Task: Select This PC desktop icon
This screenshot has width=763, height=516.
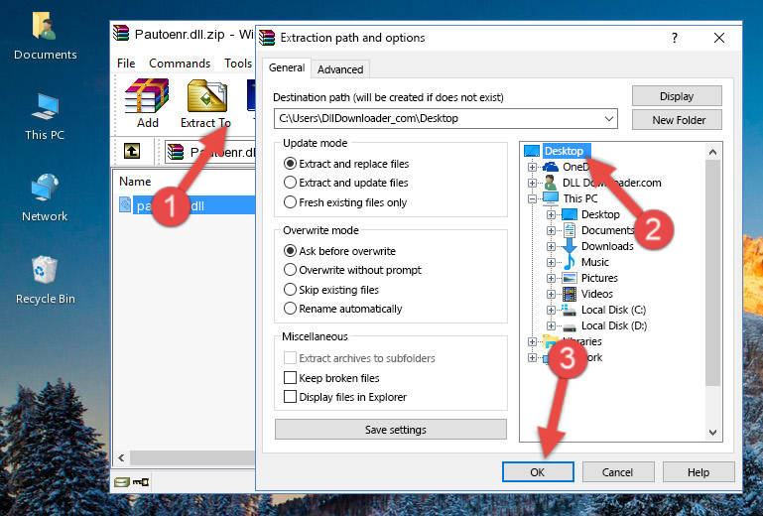Action: (x=45, y=117)
